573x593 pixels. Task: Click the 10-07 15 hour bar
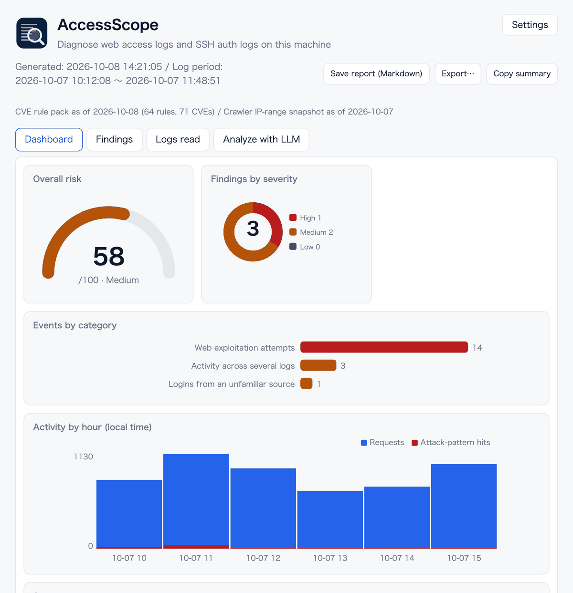tap(464, 506)
